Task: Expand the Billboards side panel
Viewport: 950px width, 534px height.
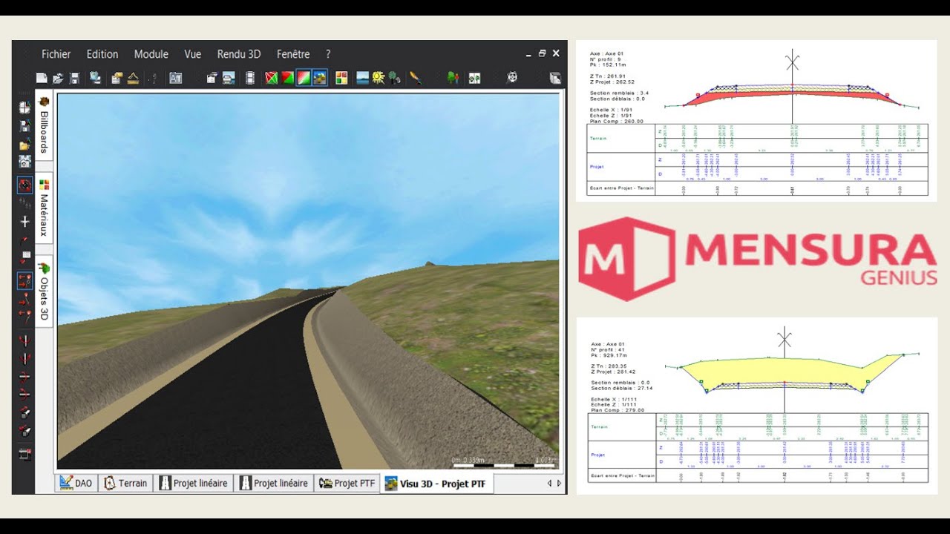Action: click(44, 126)
